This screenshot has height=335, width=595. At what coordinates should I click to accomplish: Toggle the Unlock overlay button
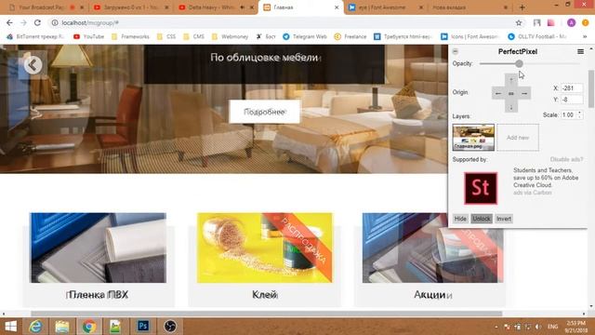click(x=482, y=219)
